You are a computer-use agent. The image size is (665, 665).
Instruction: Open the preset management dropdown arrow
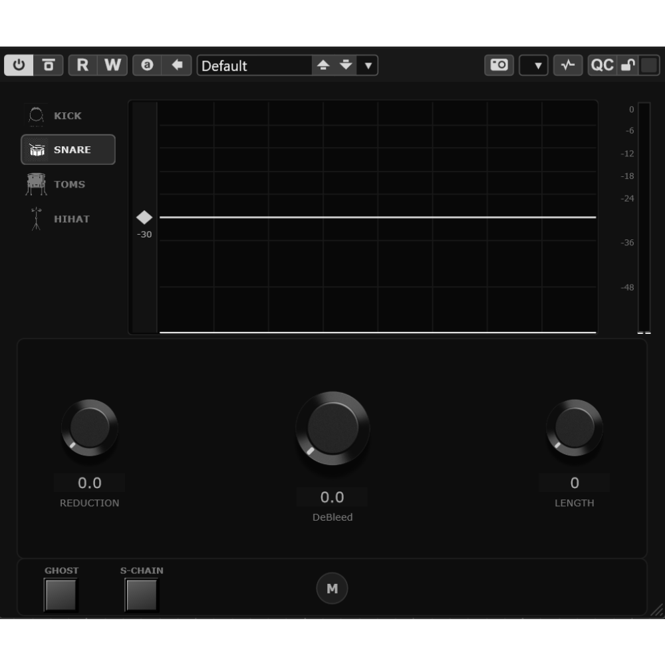pyautogui.click(x=368, y=66)
